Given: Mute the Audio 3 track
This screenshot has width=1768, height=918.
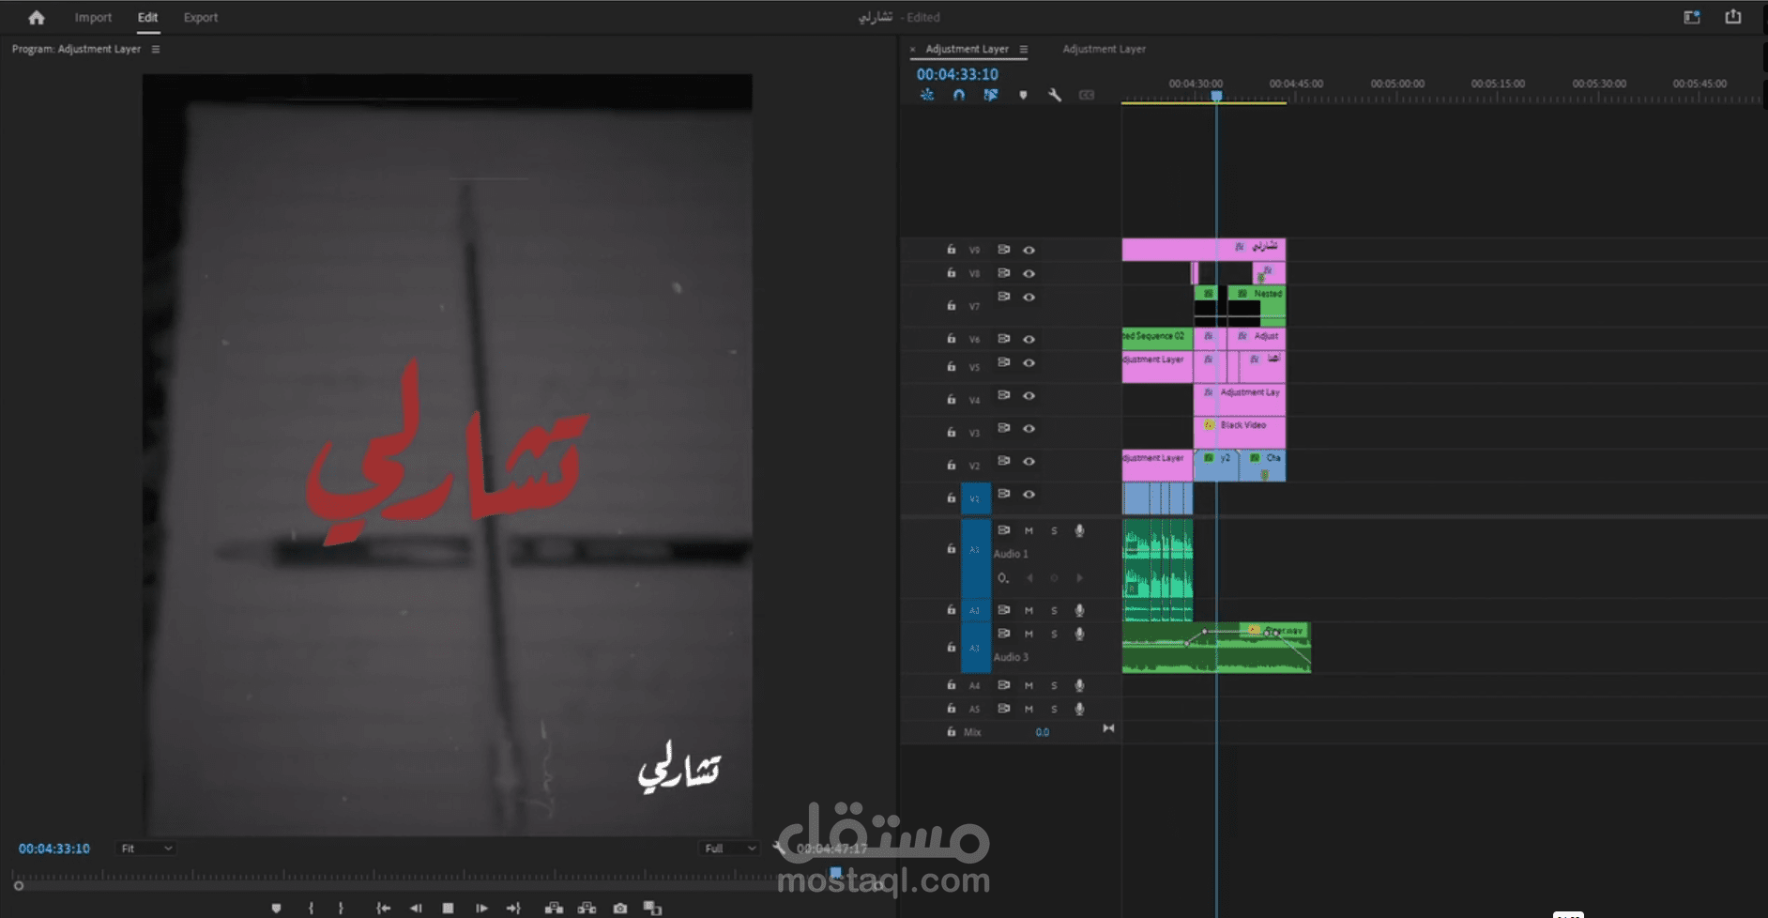Looking at the screenshot, I should coord(1029,634).
